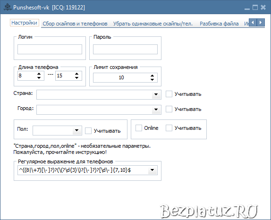271x220 pixels.
Task: Click the Punshesoft-vk app icon in title bar
Action: [8, 7]
